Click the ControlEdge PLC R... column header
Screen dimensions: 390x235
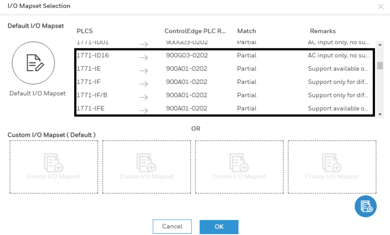pyautogui.click(x=195, y=31)
